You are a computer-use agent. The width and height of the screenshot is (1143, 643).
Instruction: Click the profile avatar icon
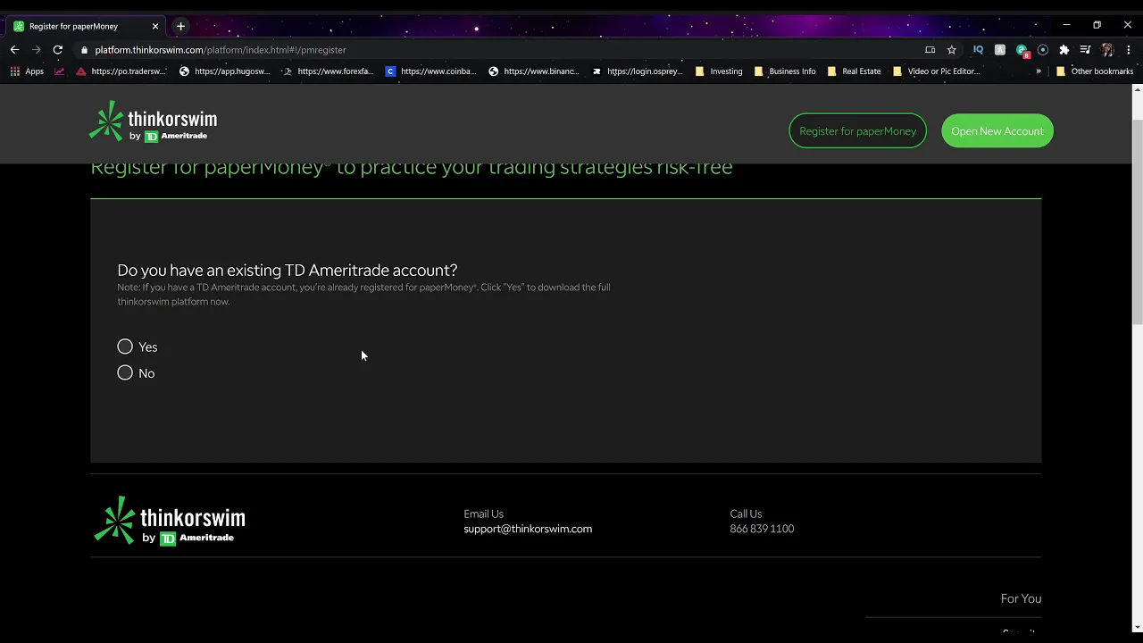pyautogui.click(x=1107, y=50)
